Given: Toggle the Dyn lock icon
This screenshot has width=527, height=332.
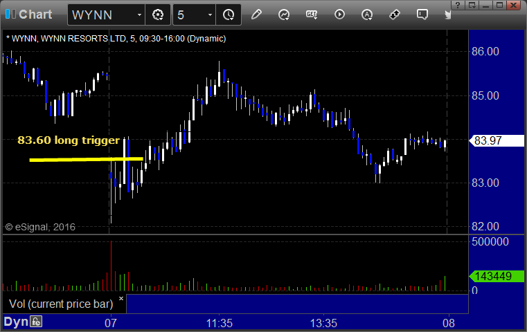Looking at the screenshot, I should [x=36, y=322].
